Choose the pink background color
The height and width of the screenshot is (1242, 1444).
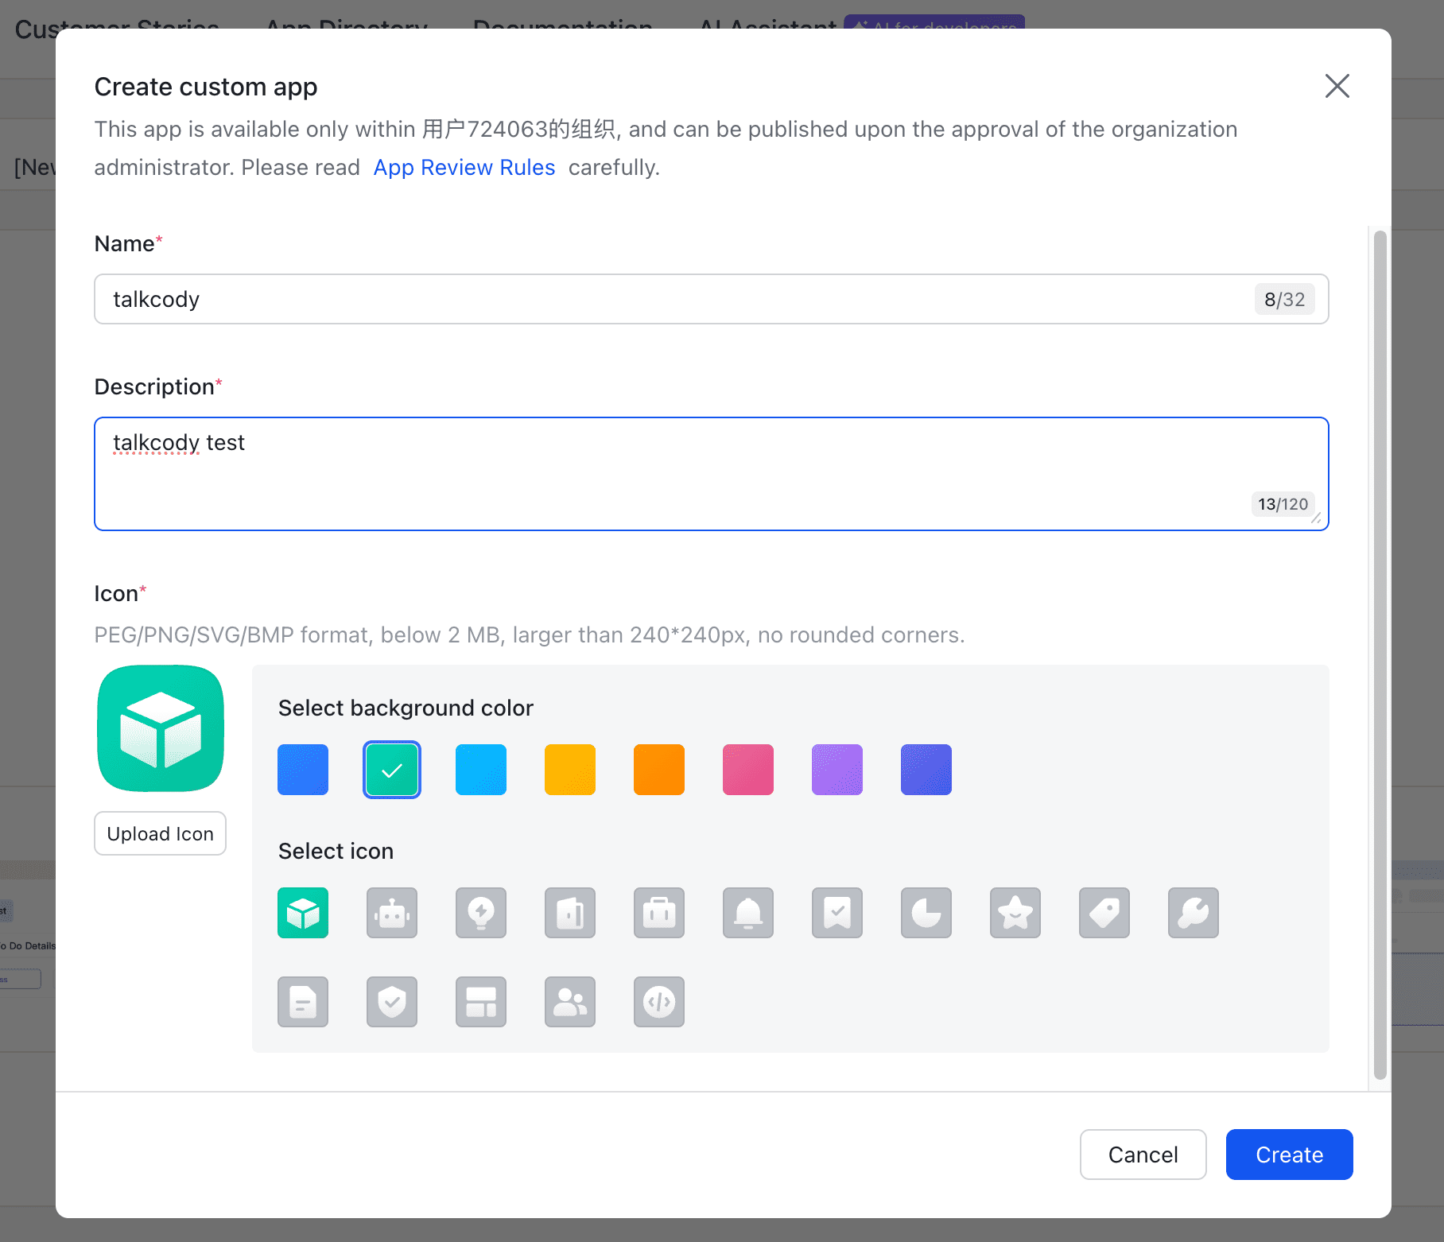[748, 770]
